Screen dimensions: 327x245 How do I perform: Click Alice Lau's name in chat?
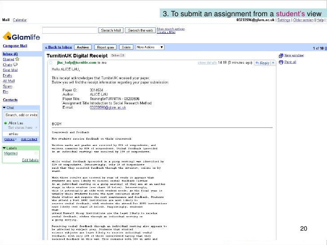pyautogui.click(x=16, y=123)
